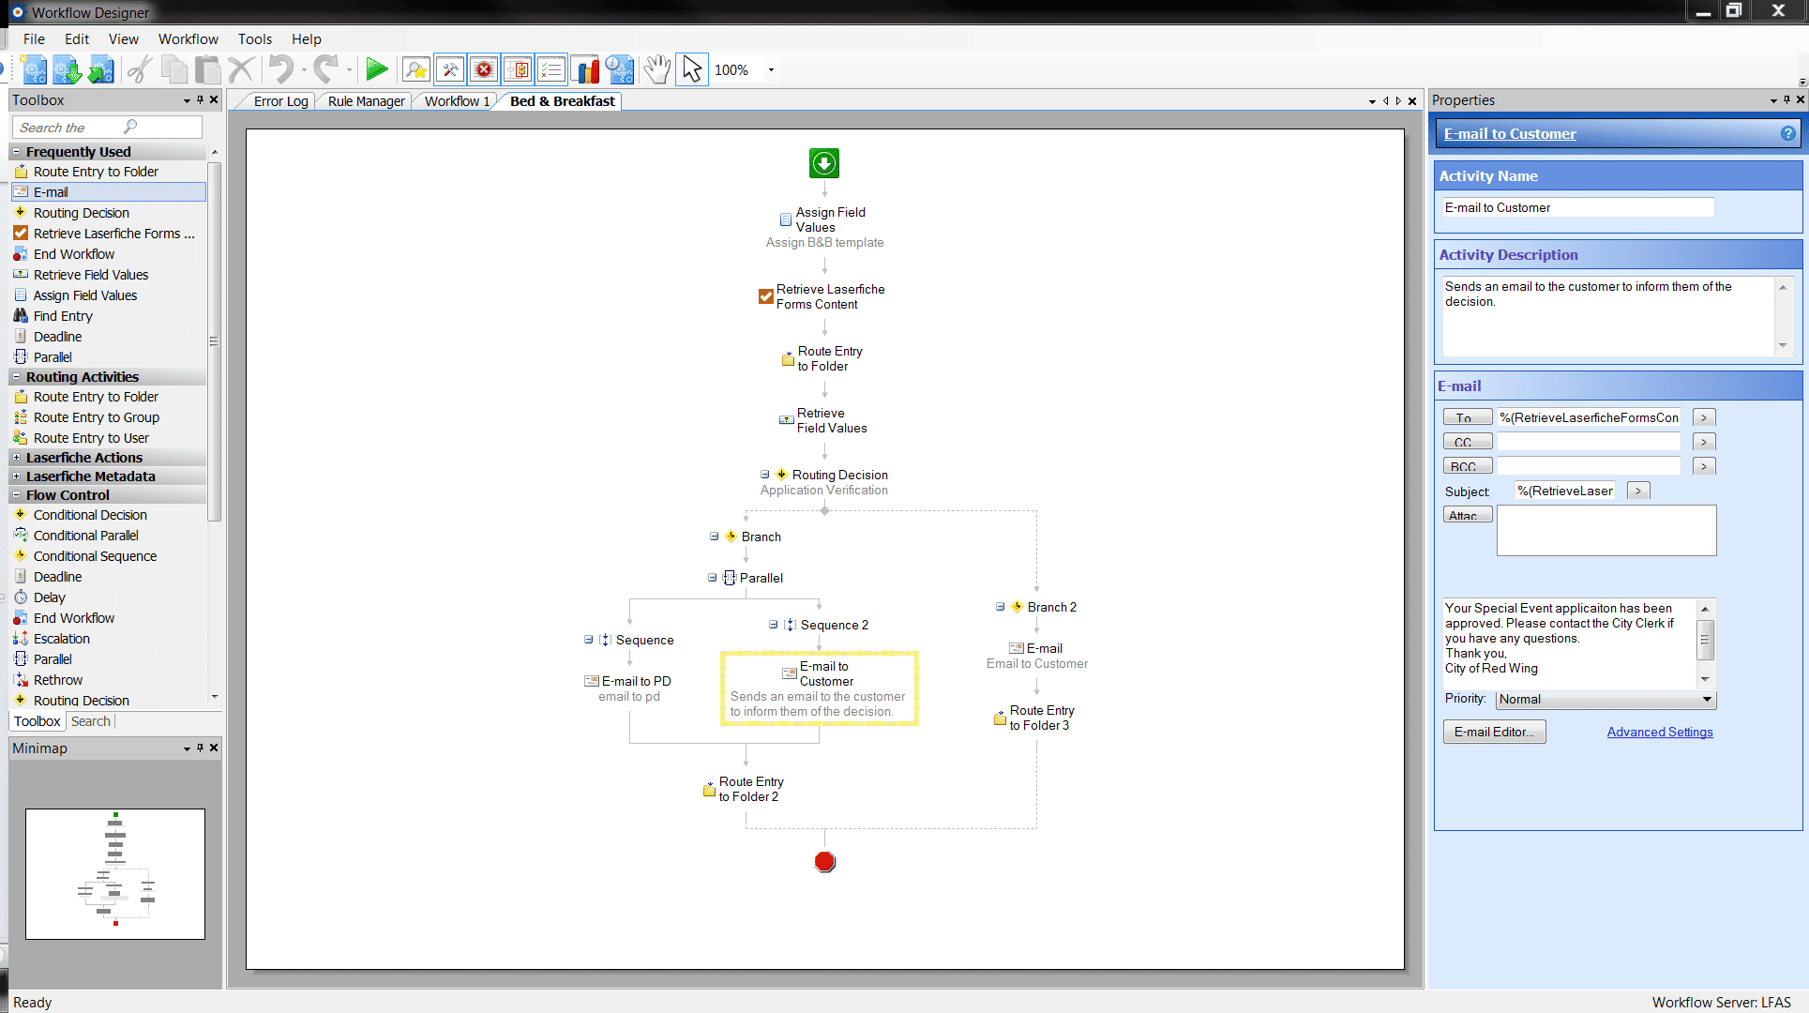Select Priority dropdown Normal value
This screenshot has height=1013, width=1809.
click(x=1604, y=697)
